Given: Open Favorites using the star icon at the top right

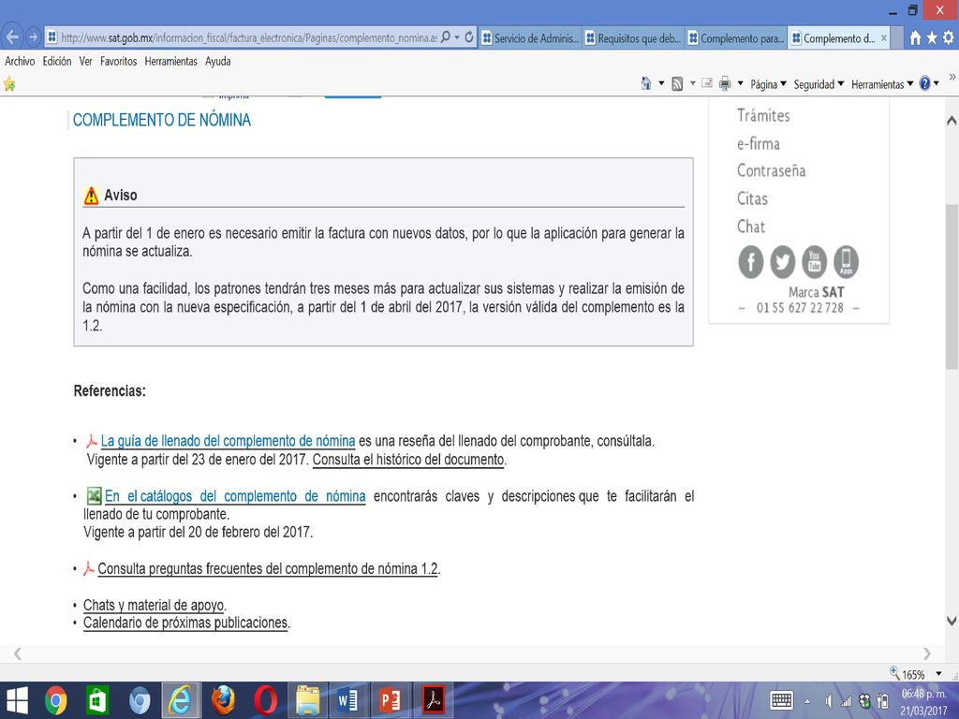Looking at the screenshot, I should point(932,37).
